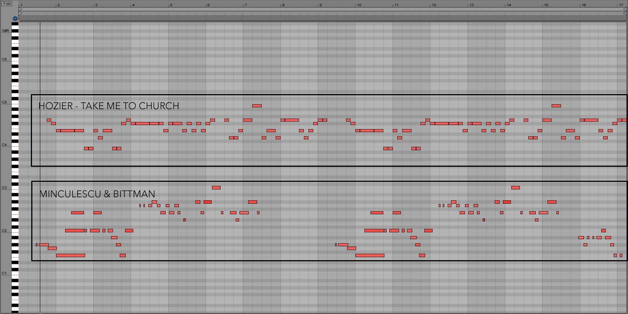Click bar 7 in the beat ruler
The image size is (628, 314).
pyautogui.click(x=245, y=5)
